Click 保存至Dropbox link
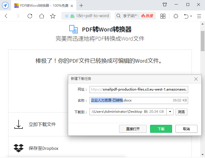The height and width of the screenshot is (158, 205). click(x=44, y=148)
